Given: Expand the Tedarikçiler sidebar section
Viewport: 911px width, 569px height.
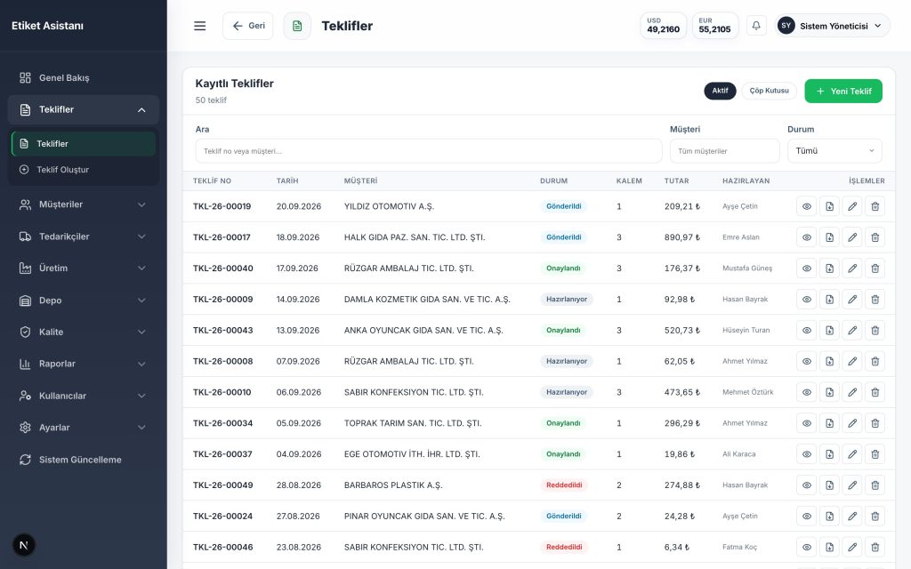Looking at the screenshot, I should coord(83,236).
